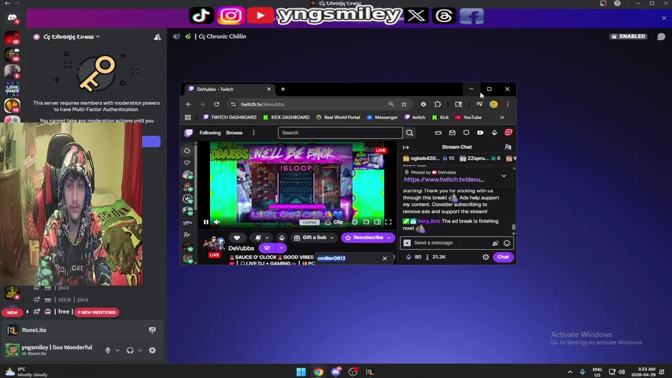Viewport: 672px width, 378px height.
Task: Open the Messenger bookmark
Action: 382,118
